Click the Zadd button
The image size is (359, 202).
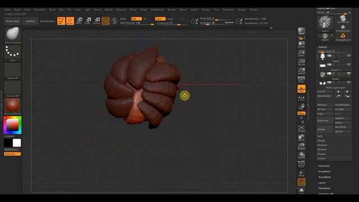pyautogui.click(x=160, y=19)
